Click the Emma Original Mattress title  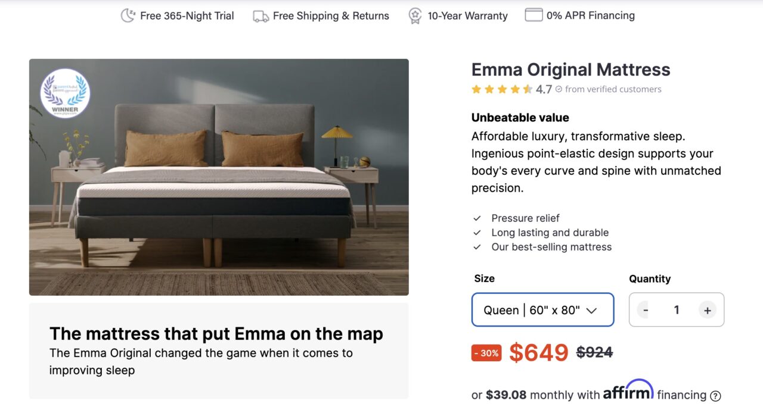pos(570,70)
